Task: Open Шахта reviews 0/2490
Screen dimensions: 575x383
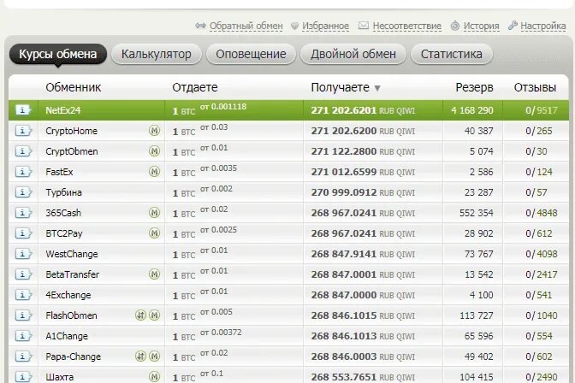Action: pyautogui.click(x=542, y=377)
